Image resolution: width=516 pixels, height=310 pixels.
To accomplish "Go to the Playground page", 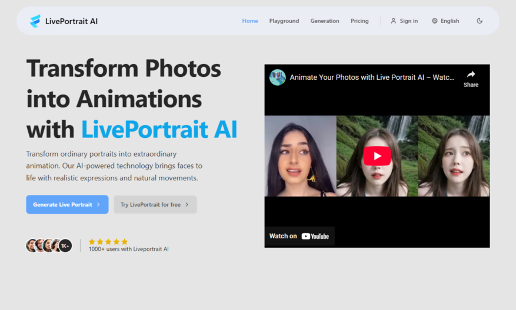I will pyautogui.click(x=284, y=21).
